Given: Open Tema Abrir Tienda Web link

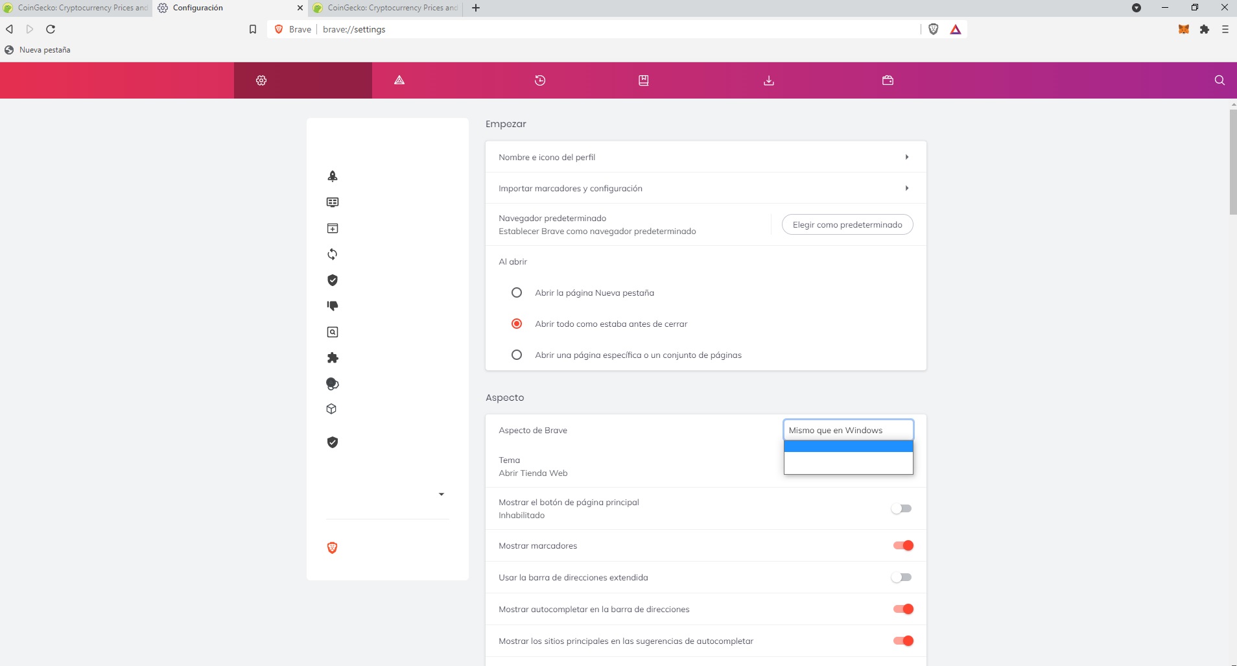Looking at the screenshot, I should click(x=533, y=467).
